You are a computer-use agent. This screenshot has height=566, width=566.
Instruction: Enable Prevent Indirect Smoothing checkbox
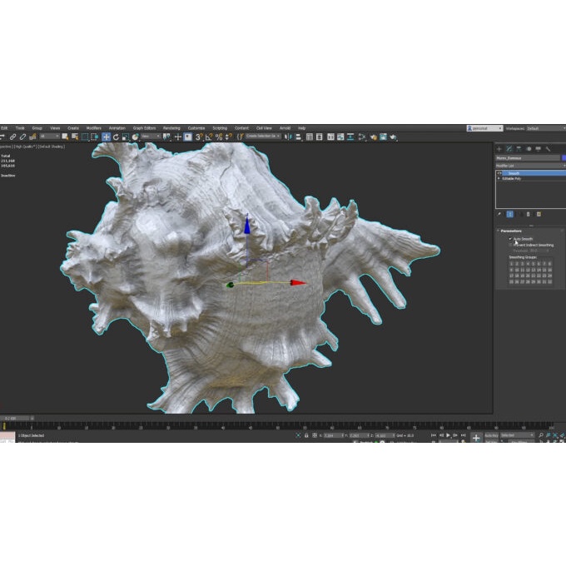coord(510,245)
